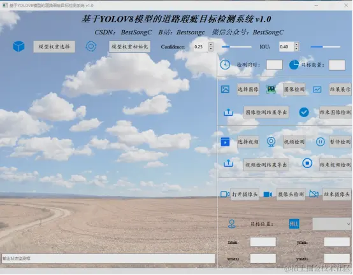The height and width of the screenshot is (275, 353).
Task: Click the crossed-out camera icon beside 结束摄像头
Action: click(x=314, y=194)
